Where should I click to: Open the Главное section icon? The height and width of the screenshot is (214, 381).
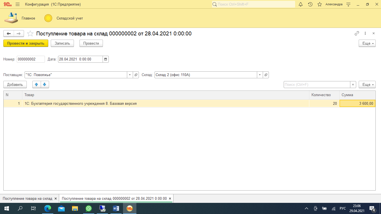tap(11, 18)
